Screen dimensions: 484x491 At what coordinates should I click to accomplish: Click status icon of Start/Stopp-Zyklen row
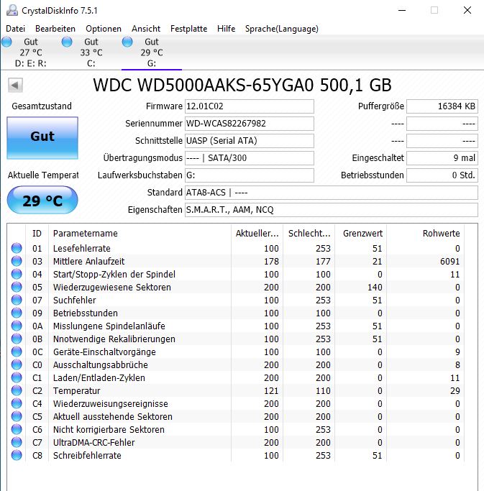point(17,274)
